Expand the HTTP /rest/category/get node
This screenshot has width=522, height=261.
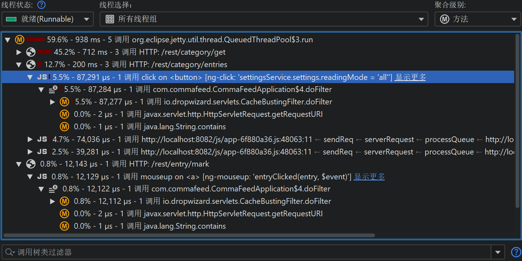click(19, 52)
